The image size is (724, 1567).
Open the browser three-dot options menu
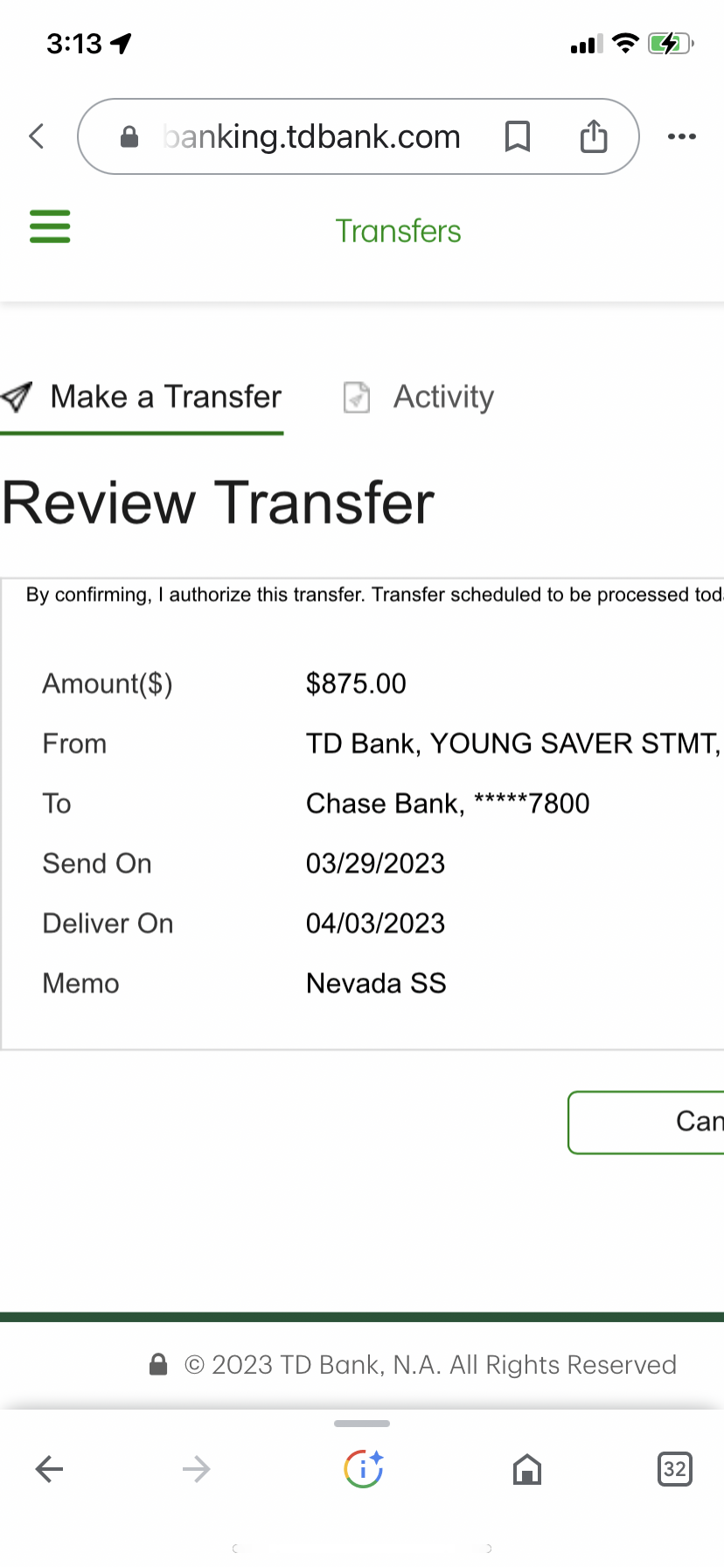(681, 136)
